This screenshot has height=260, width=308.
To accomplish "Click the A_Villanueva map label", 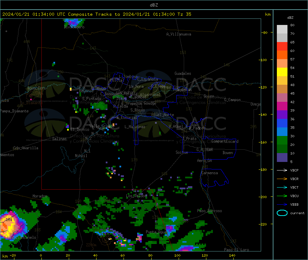I will point(179,34).
